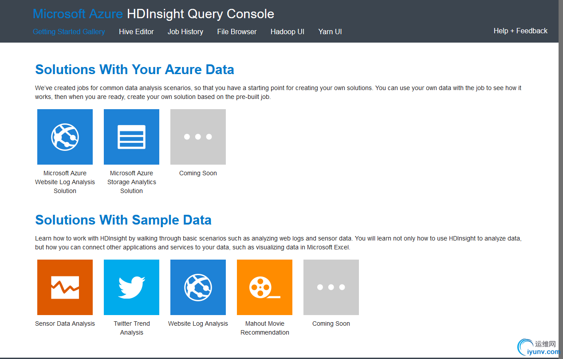Open the Sensor Data Analysis tile

(65, 287)
